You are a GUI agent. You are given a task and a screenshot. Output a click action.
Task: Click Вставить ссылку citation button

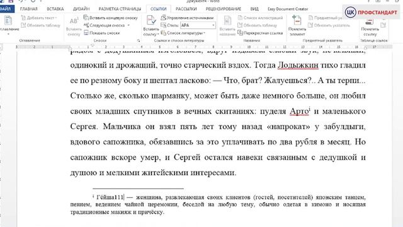pos(151,26)
